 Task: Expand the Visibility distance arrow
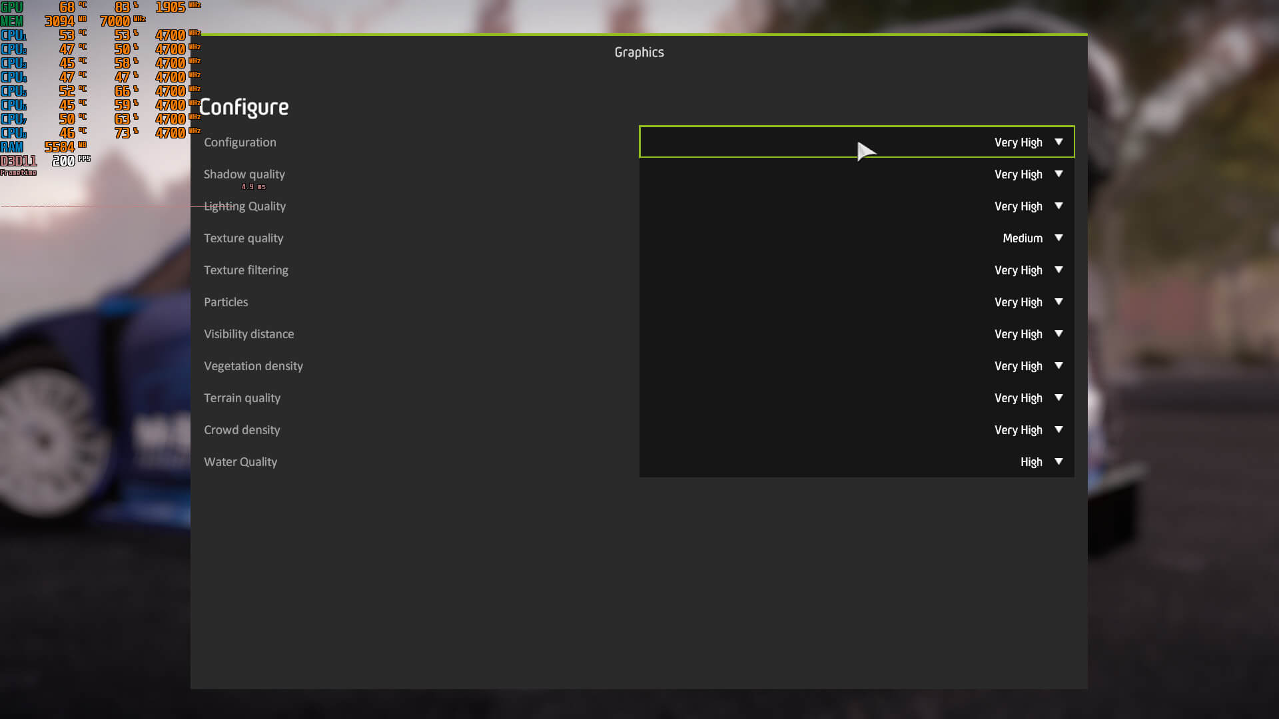pos(1059,334)
